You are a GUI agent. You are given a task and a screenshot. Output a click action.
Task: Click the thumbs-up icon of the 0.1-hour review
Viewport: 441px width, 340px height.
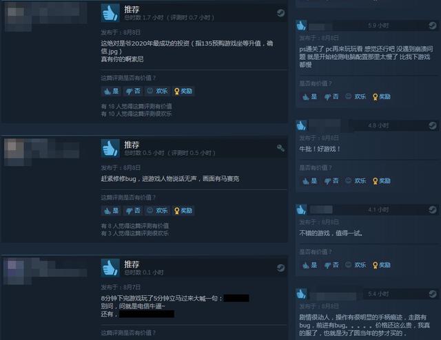(x=110, y=268)
